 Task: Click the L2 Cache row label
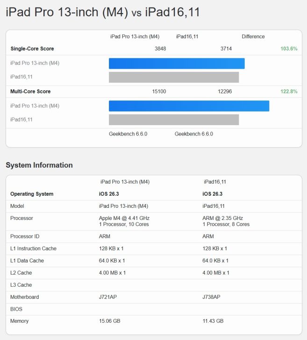click(x=21, y=273)
